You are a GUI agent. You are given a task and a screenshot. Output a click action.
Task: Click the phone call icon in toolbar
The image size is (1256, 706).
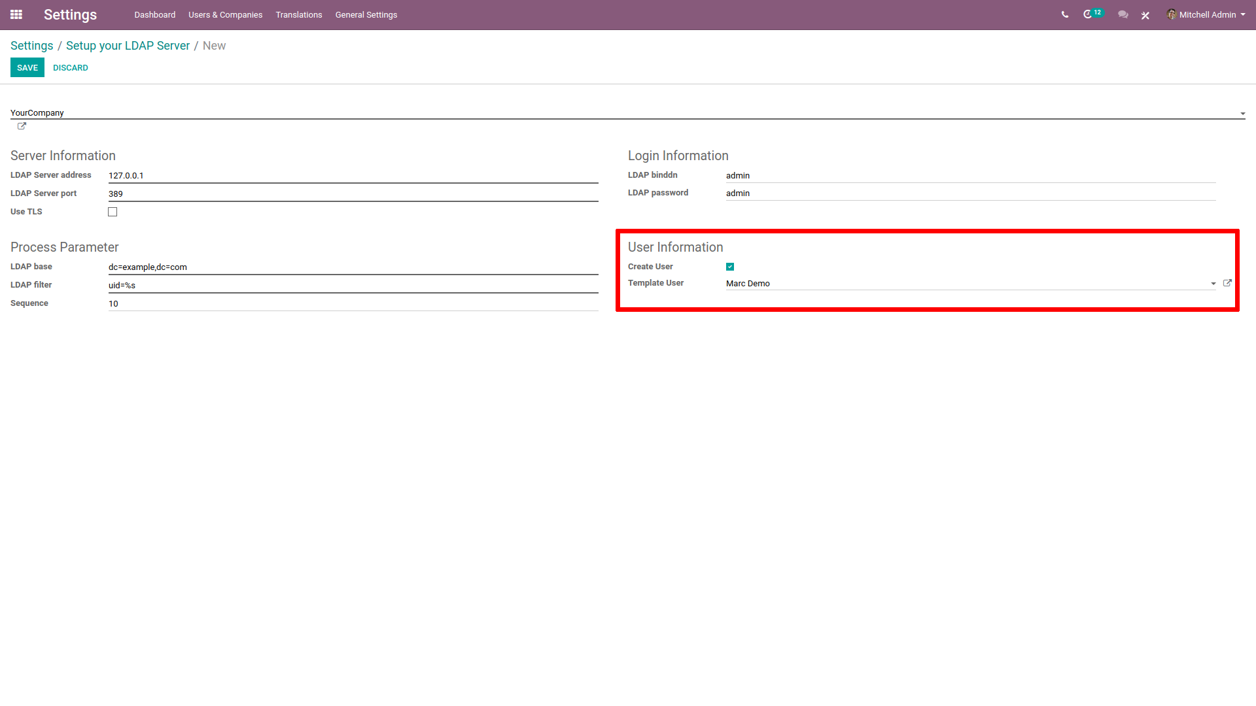point(1064,14)
